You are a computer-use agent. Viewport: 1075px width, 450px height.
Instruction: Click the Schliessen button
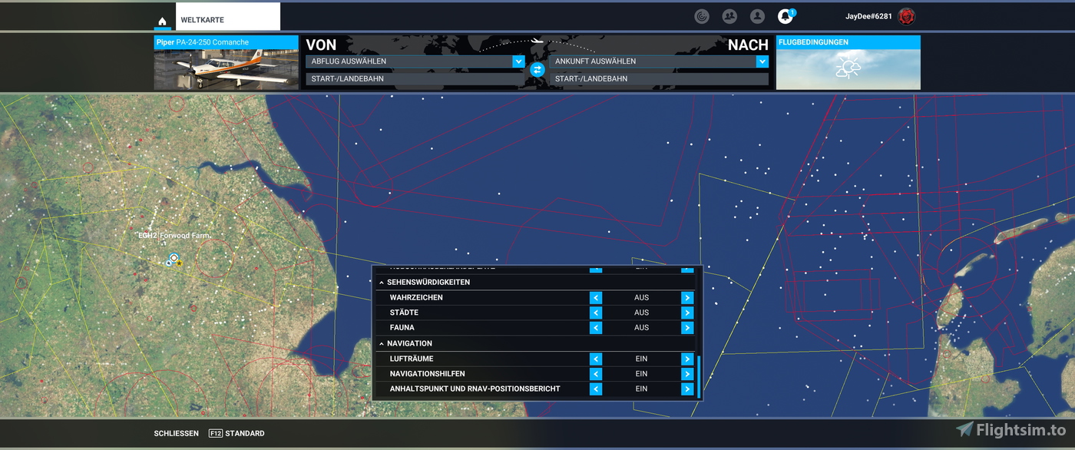coord(176,434)
